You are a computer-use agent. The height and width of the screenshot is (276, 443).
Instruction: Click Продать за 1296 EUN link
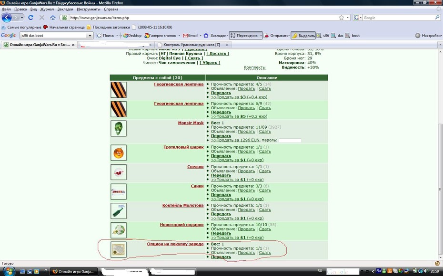[235, 140]
